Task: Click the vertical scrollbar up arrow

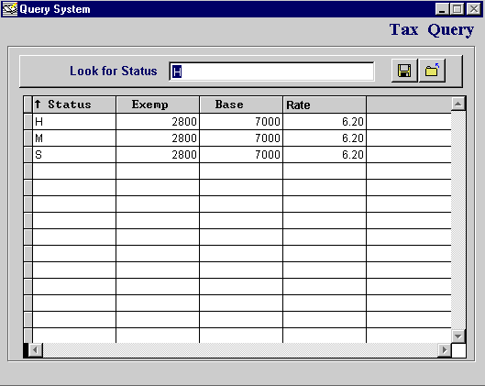Action: (458, 104)
